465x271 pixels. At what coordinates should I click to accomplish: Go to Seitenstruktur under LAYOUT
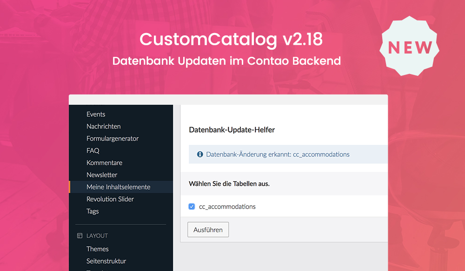(x=106, y=261)
